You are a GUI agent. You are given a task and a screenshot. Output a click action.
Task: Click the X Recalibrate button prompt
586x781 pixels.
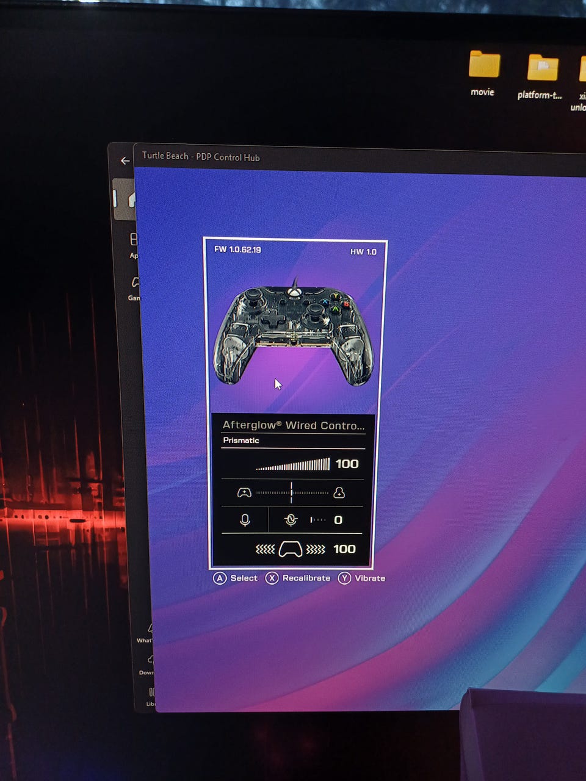coord(298,578)
